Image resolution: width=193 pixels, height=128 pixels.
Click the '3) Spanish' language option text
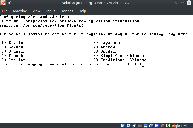(x=13, y=51)
